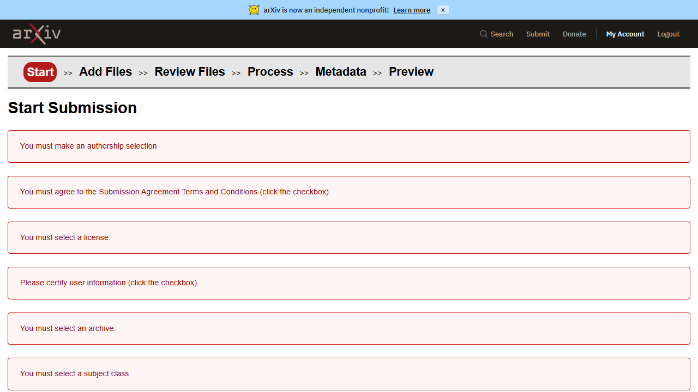Go to My Account

(x=625, y=34)
